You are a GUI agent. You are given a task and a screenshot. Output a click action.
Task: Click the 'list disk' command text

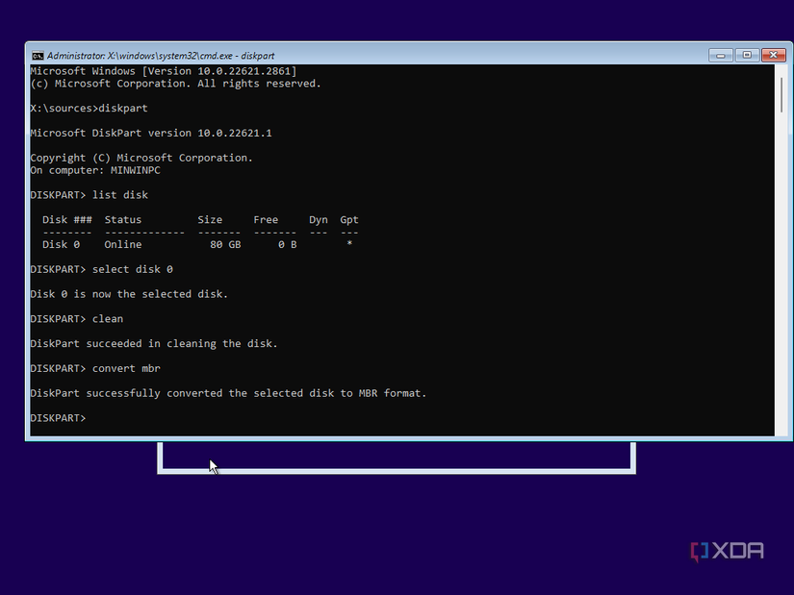(122, 194)
